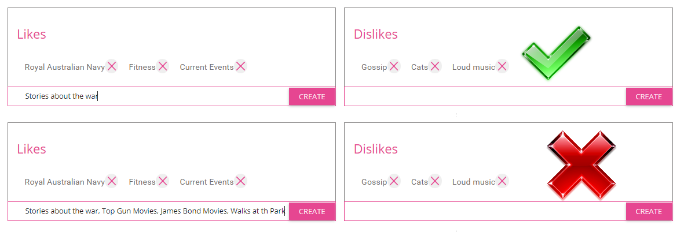Remove Fitness tag in bottom Likes panel
The height and width of the screenshot is (232, 684).
point(162,181)
